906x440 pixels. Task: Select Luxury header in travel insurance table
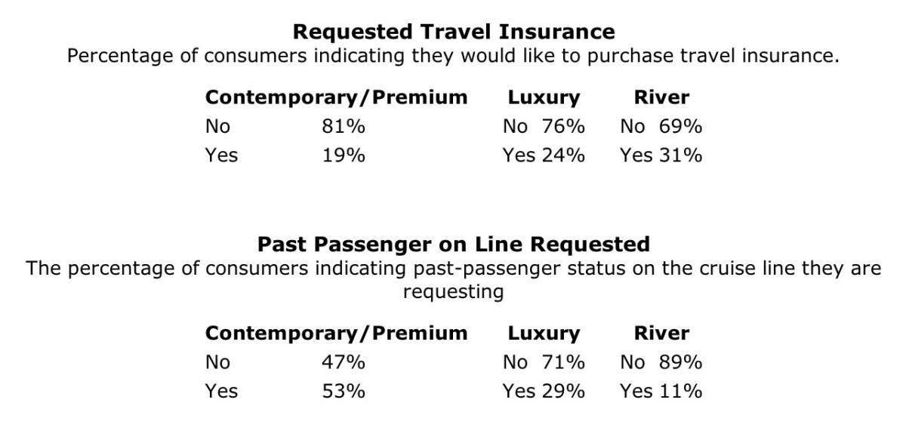pyautogui.click(x=544, y=97)
